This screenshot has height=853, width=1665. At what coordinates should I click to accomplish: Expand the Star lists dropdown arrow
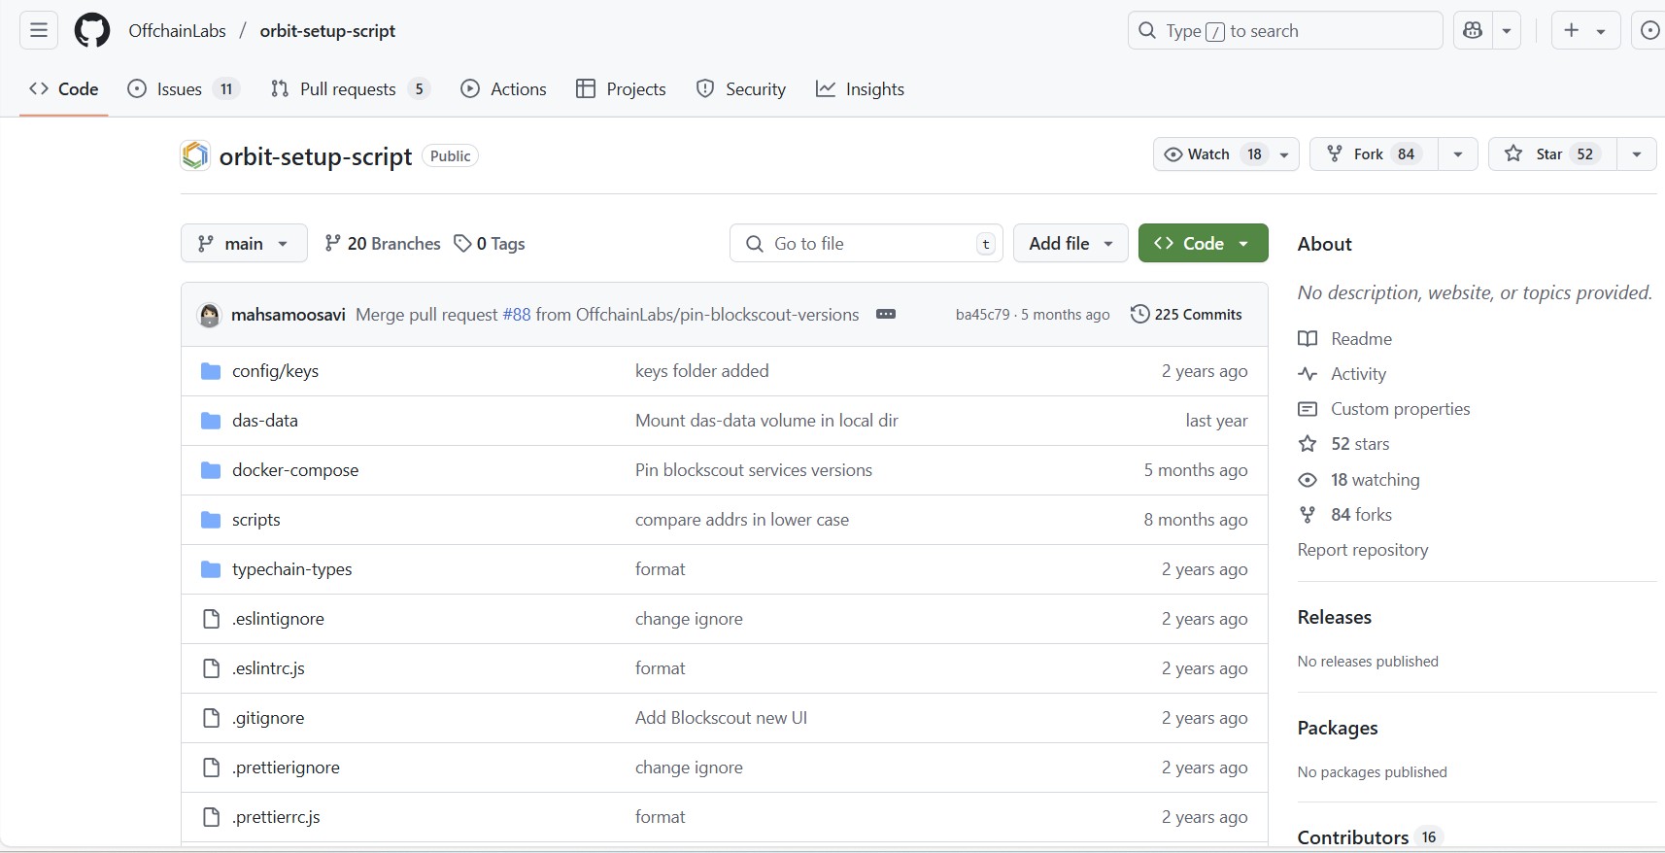point(1637,154)
